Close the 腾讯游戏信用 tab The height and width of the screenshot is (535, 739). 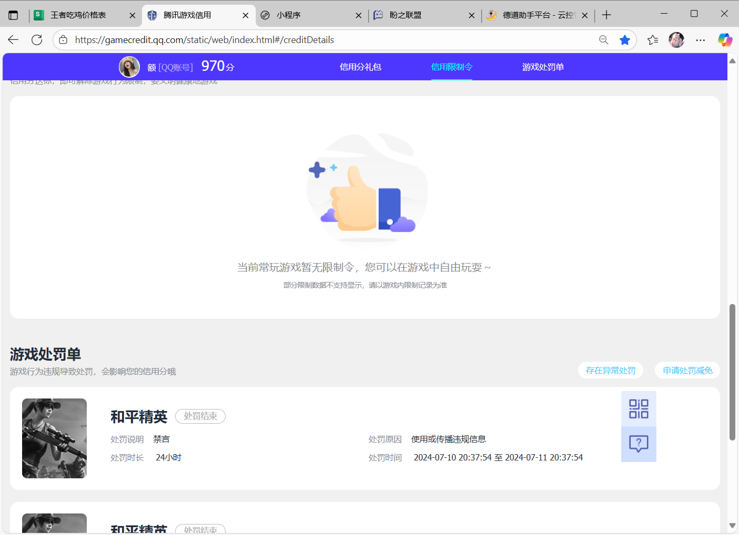click(x=246, y=15)
